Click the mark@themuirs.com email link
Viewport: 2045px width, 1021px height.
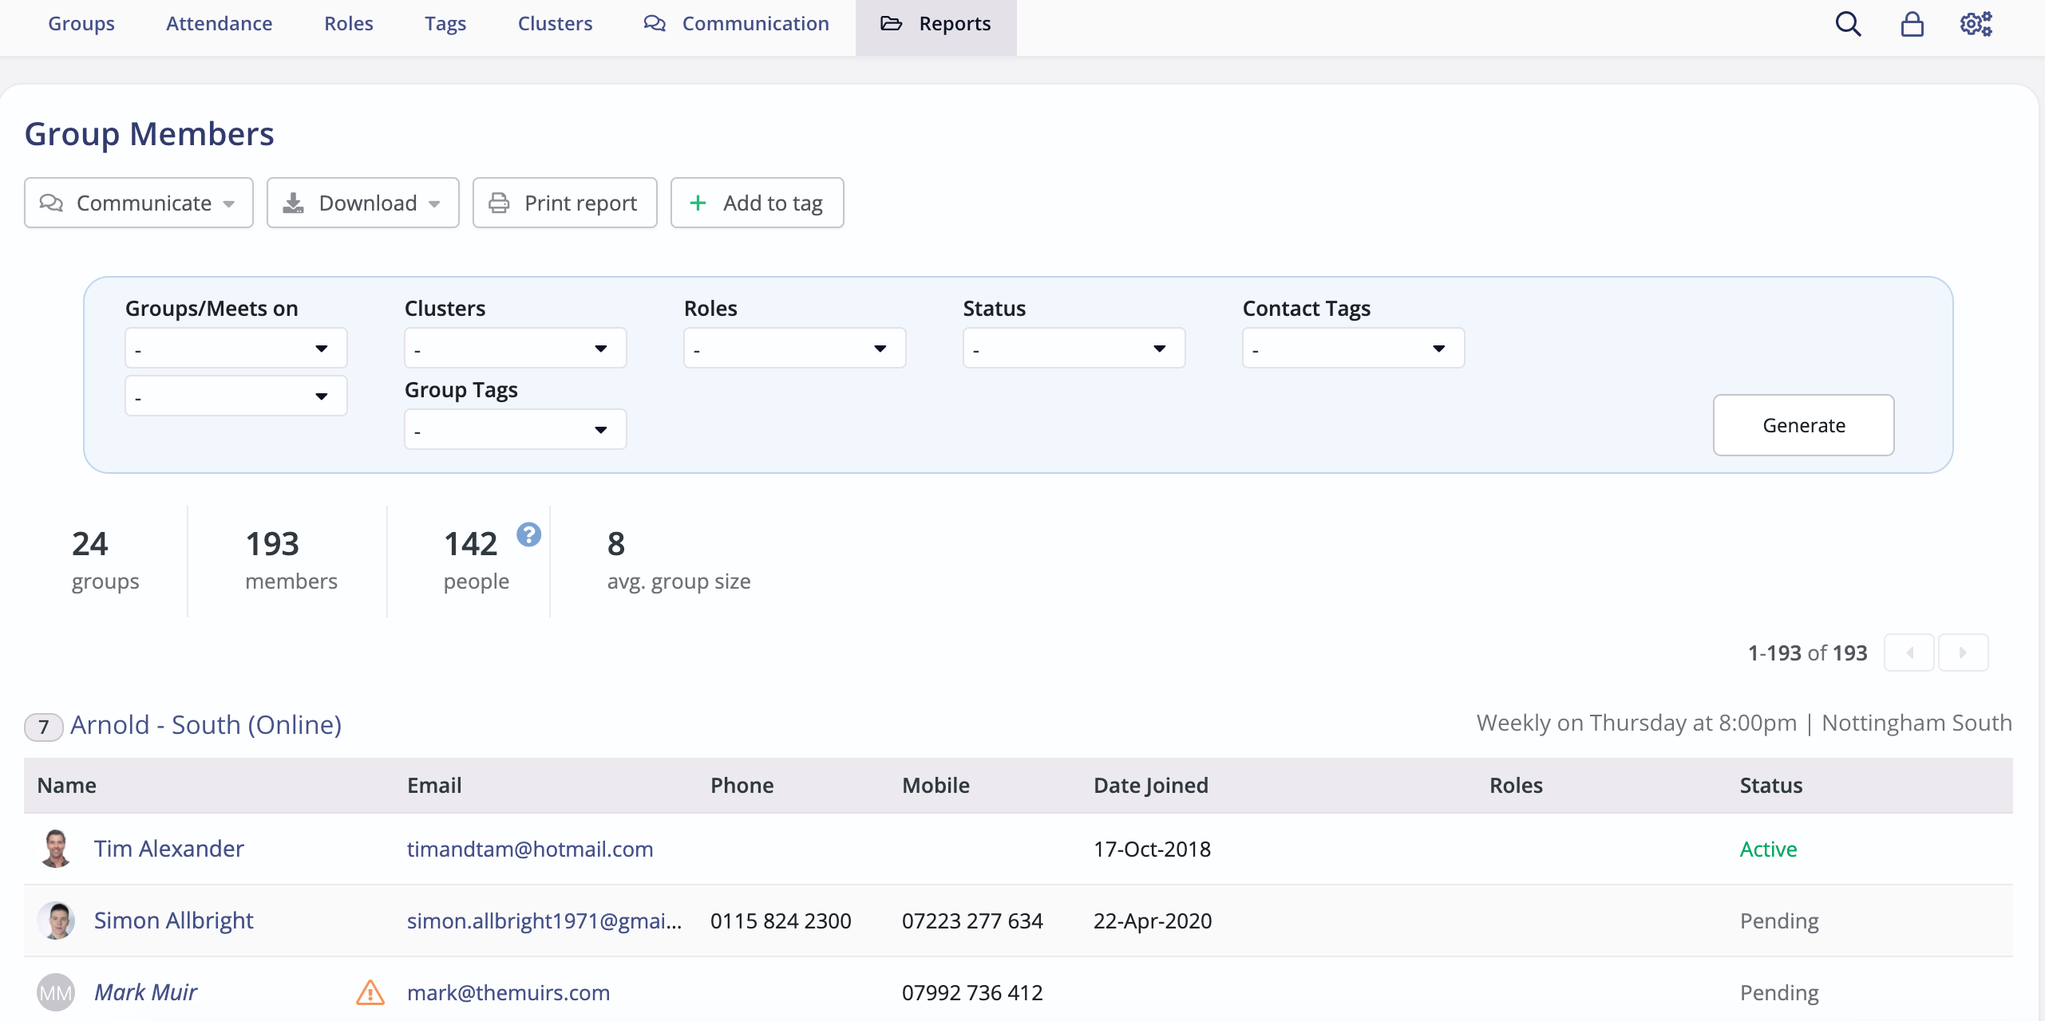click(508, 993)
